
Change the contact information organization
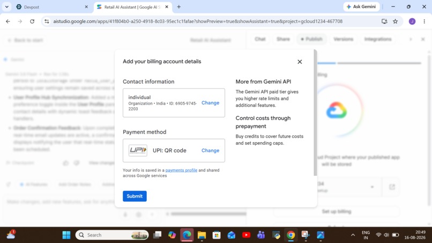[x=210, y=103]
